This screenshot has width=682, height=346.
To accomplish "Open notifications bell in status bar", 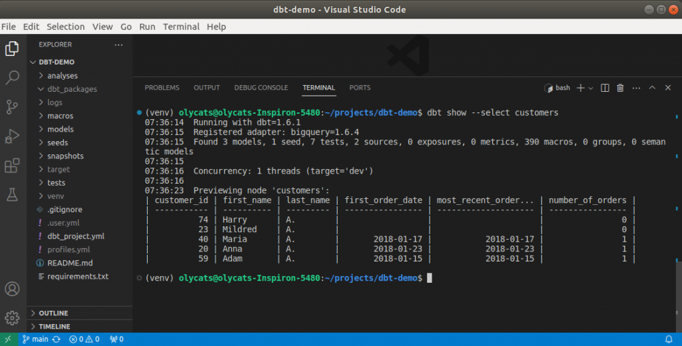I will (669, 339).
